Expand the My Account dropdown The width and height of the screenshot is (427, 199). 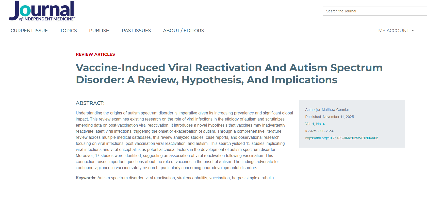pos(396,31)
